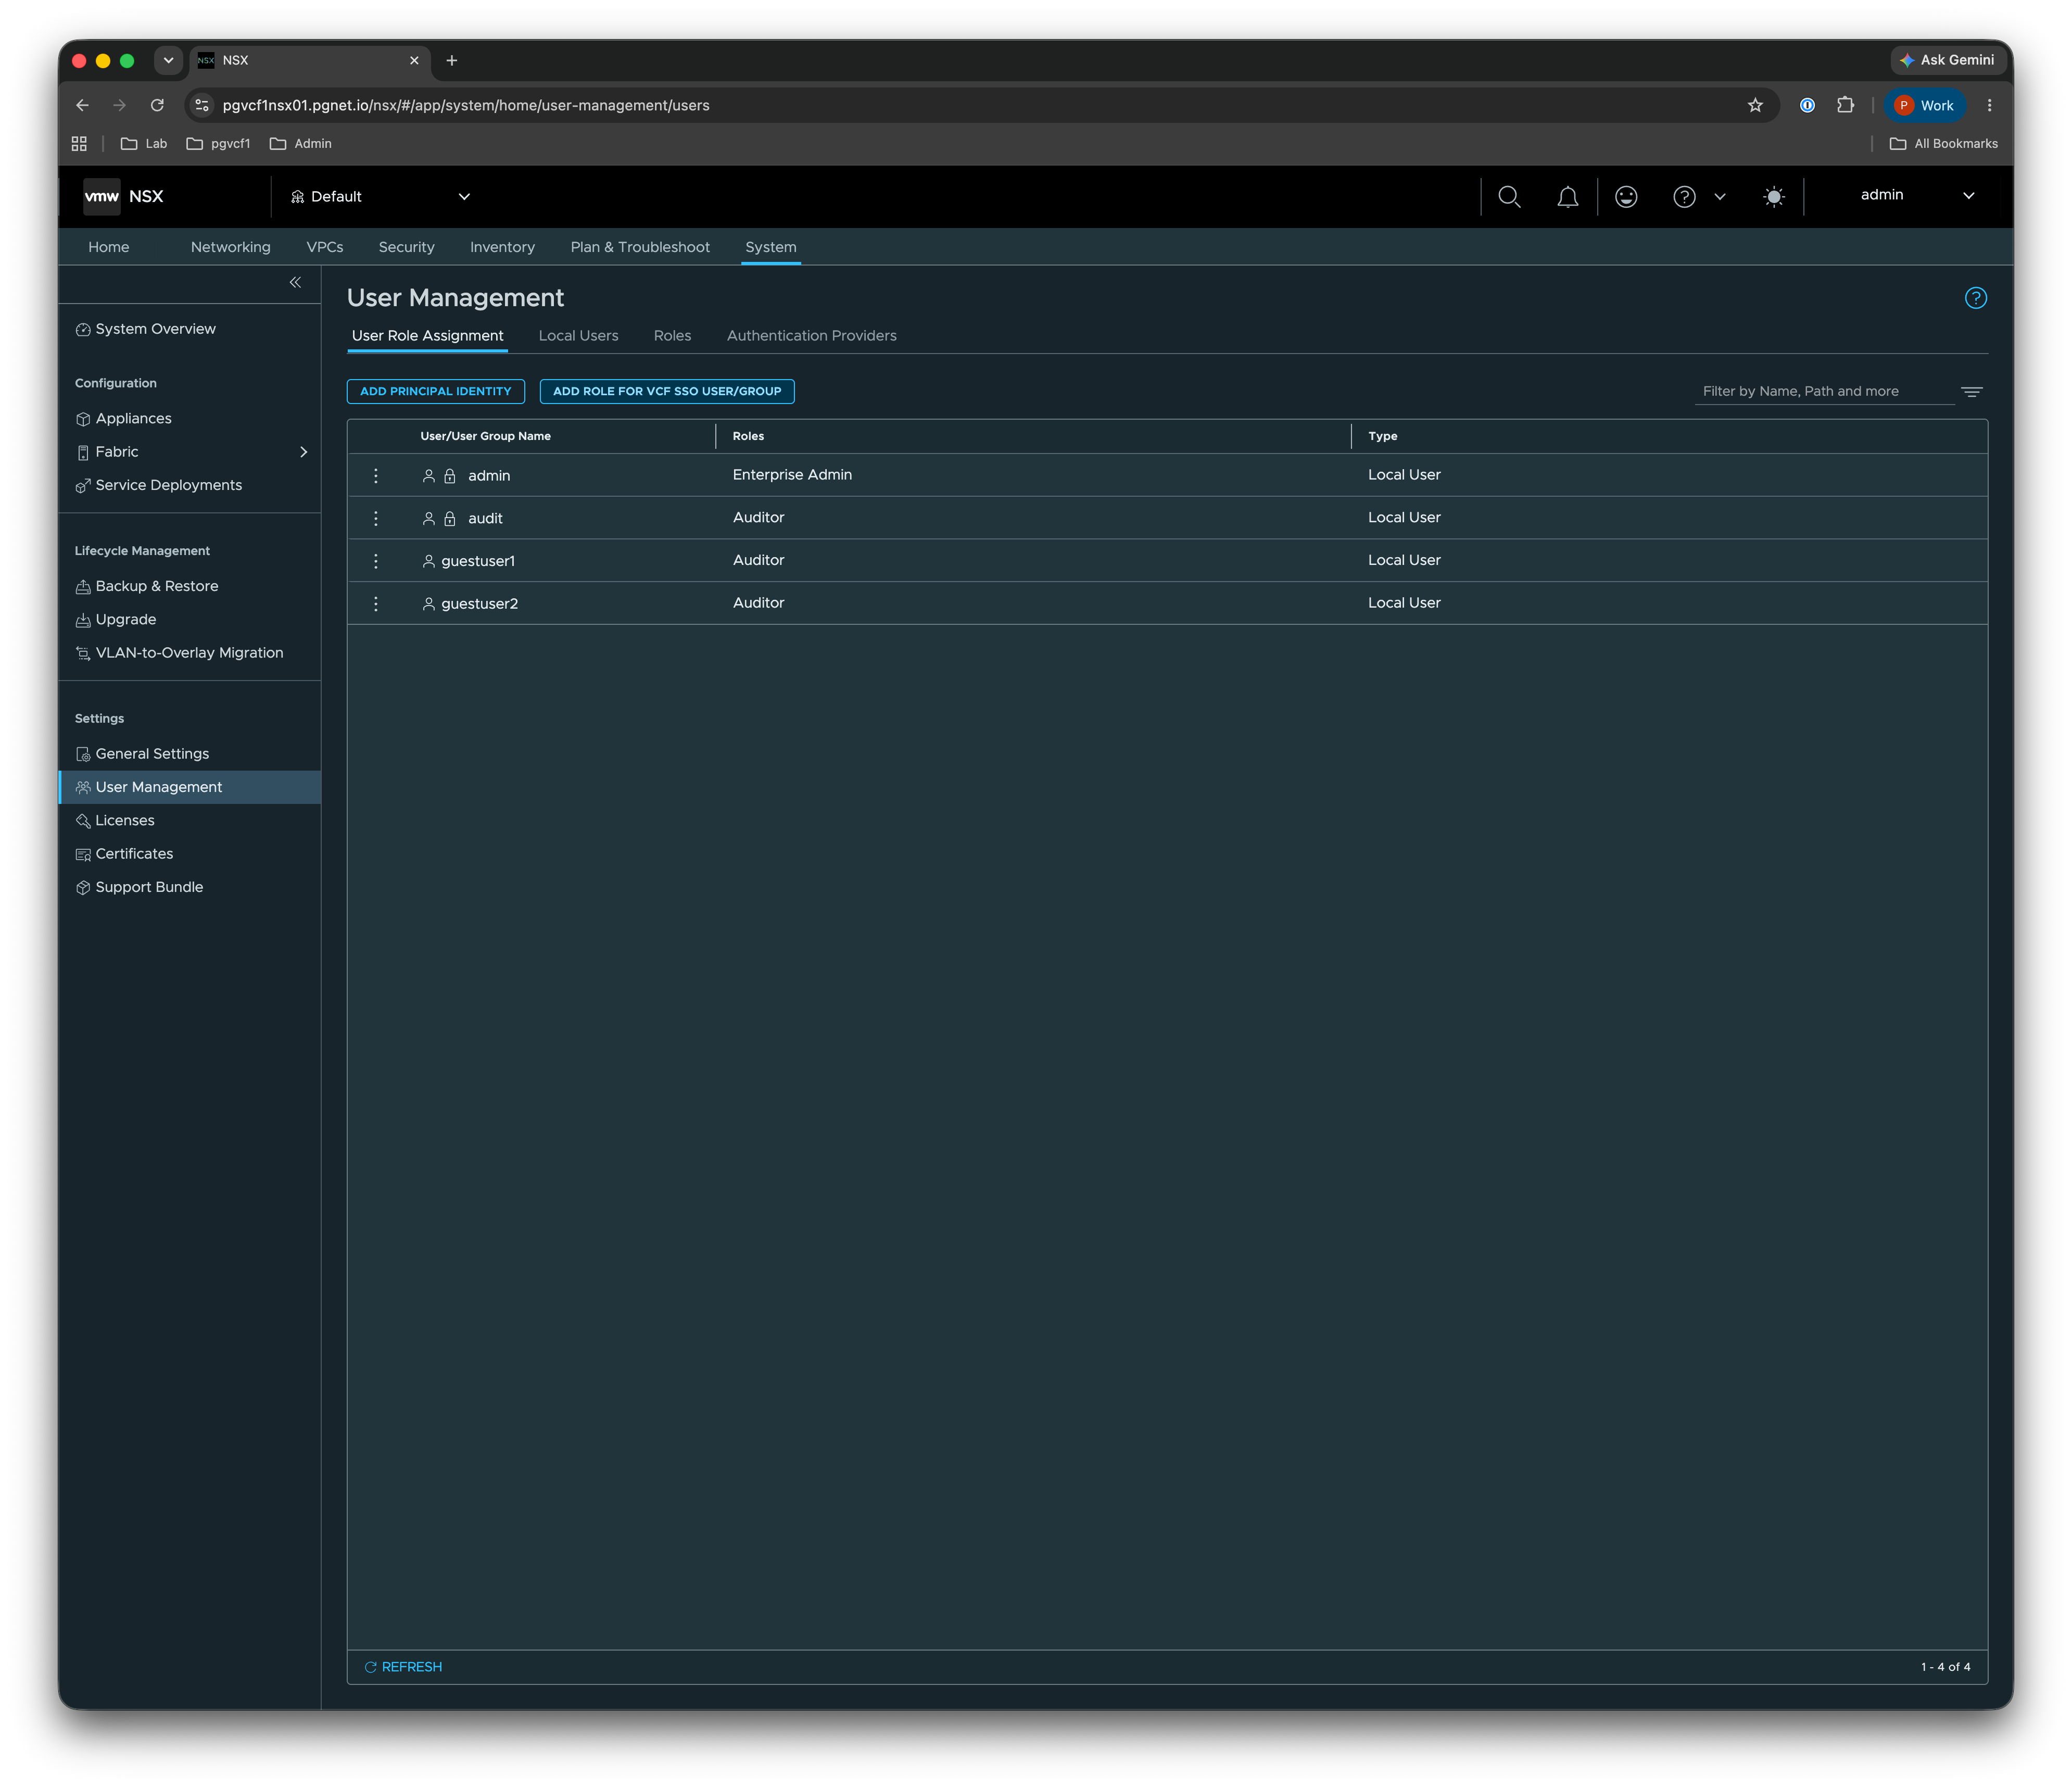This screenshot has width=2072, height=1787.
Task: Click the user icon beside guestuser2
Action: point(429,604)
